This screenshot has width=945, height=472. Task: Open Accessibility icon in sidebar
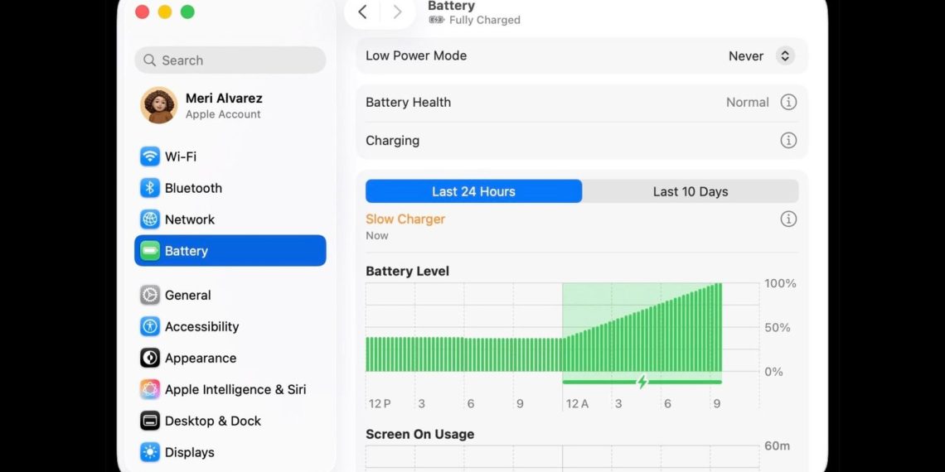(x=150, y=326)
